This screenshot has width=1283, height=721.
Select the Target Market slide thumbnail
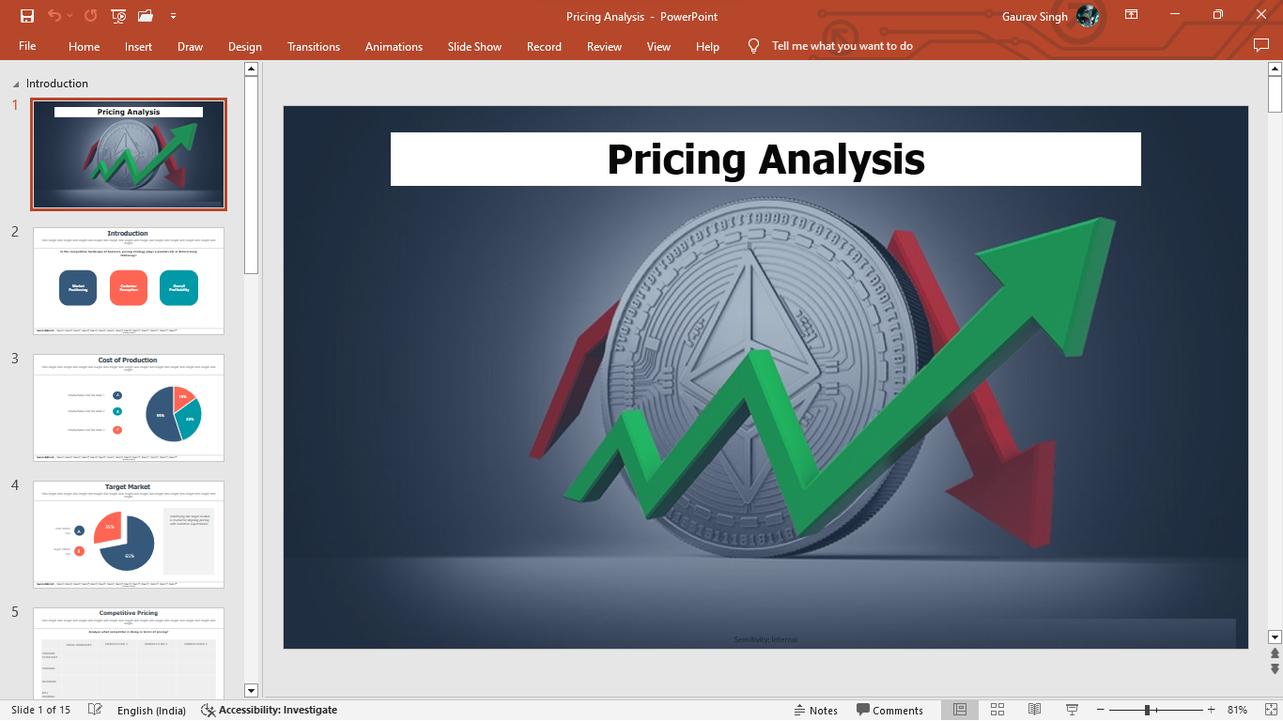[129, 534]
